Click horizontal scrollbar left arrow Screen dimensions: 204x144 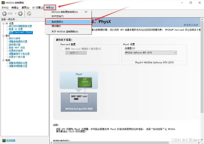[51, 143]
